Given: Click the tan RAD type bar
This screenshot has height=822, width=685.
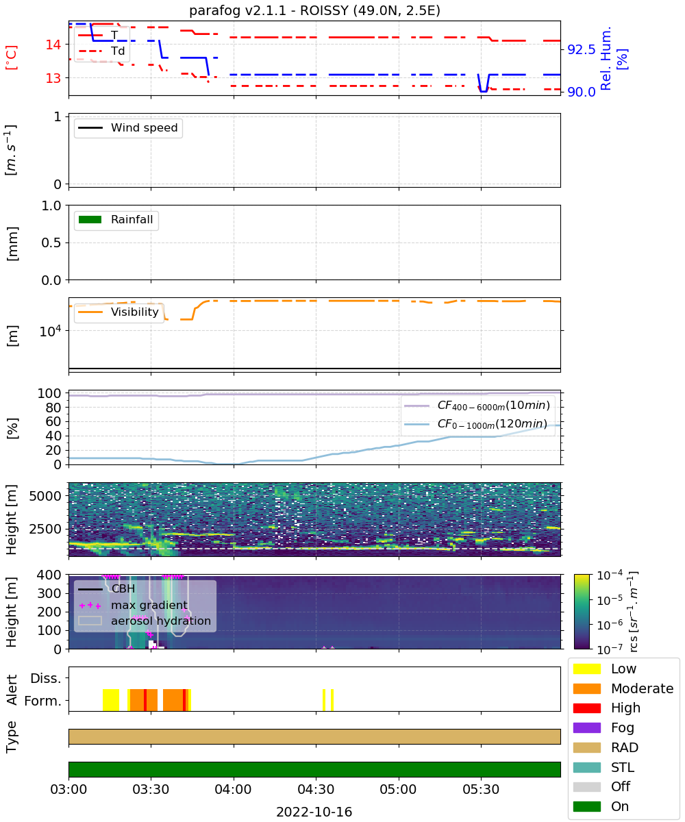Looking at the screenshot, I should pos(314,736).
